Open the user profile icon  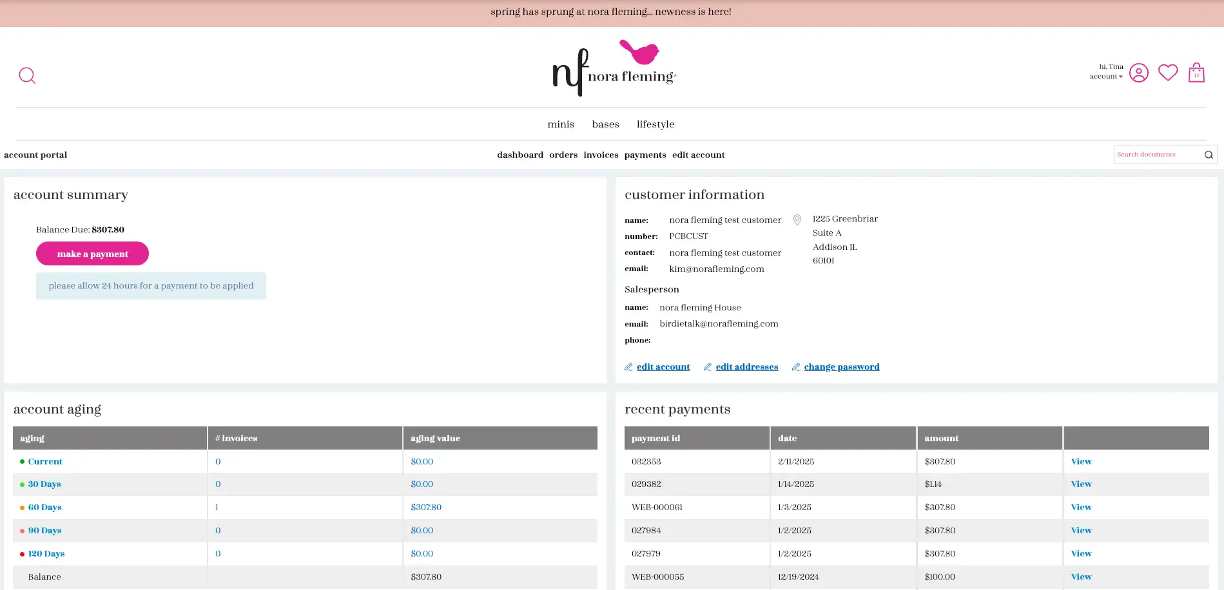pos(1139,73)
